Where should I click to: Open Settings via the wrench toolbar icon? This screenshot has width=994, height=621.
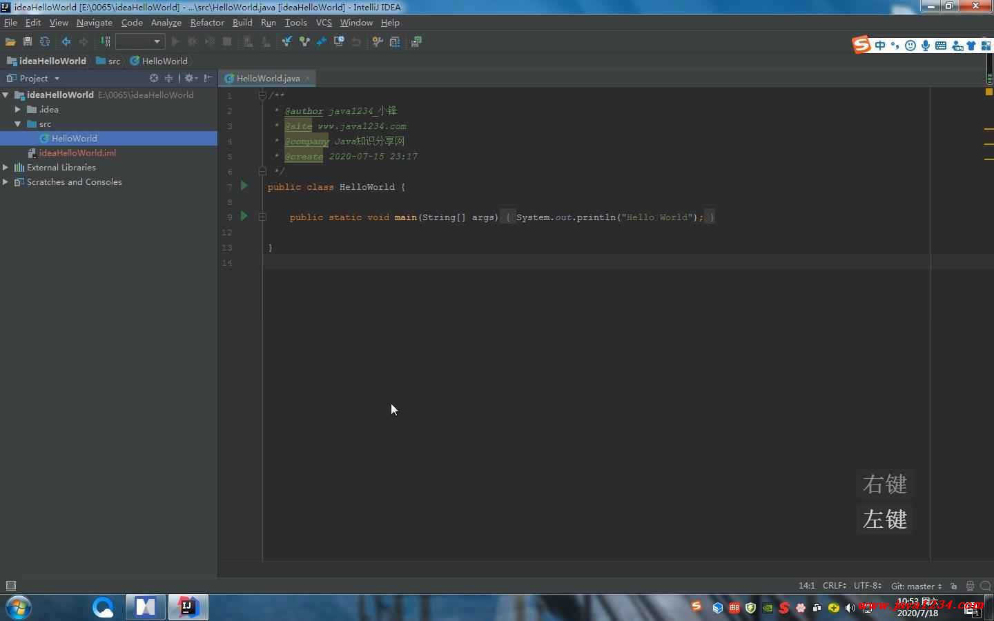(x=378, y=42)
